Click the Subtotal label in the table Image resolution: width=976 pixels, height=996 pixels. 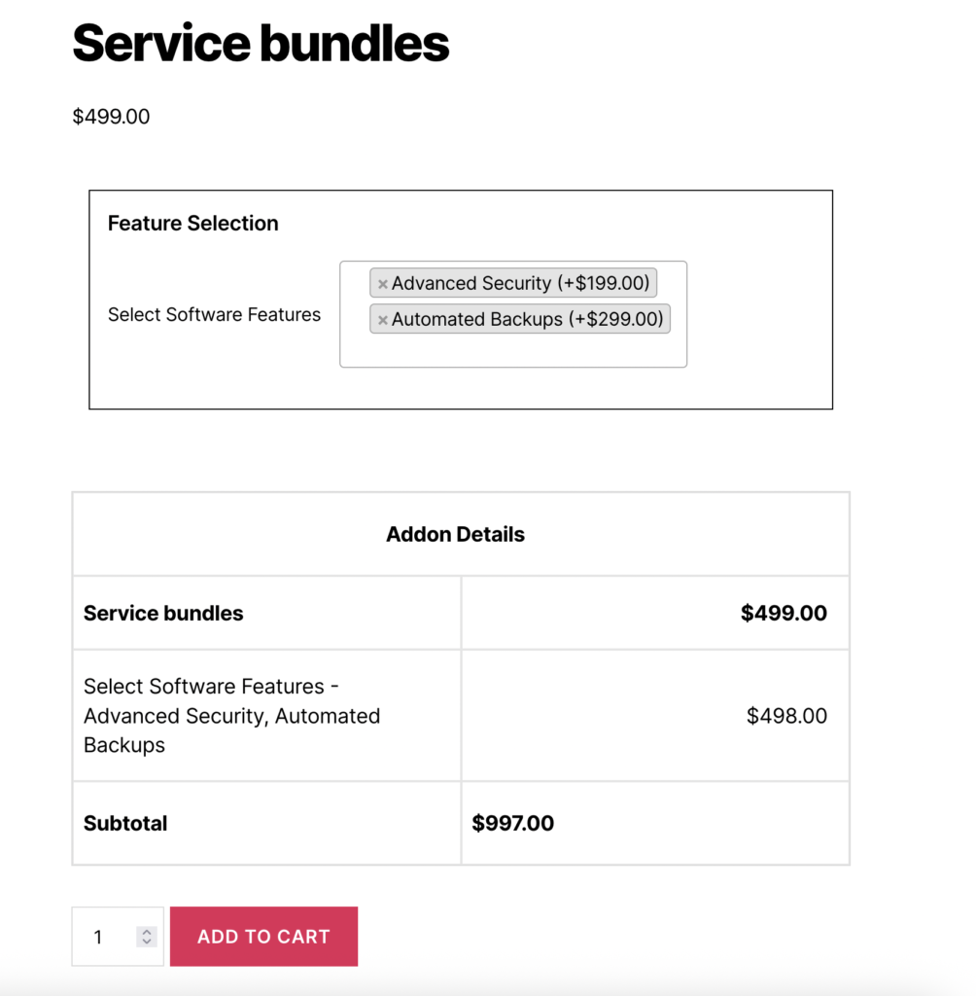[125, 824]
